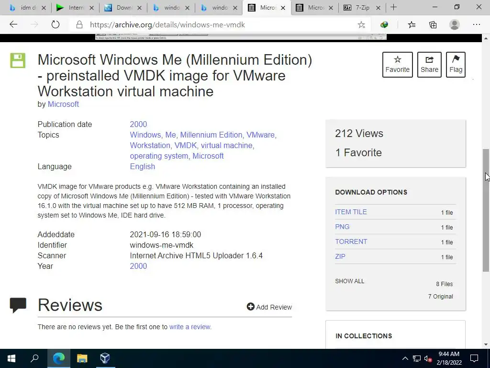The height and width of the screenshot is (368, 490).
Task: Click the scrollbar down arrow
Action: (x=486, y=345)
